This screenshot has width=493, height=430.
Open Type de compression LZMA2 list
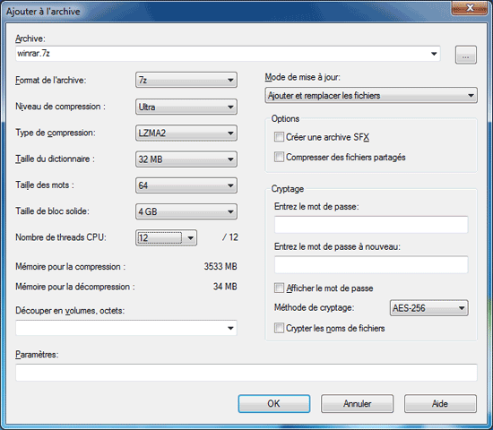pos(186,133)
